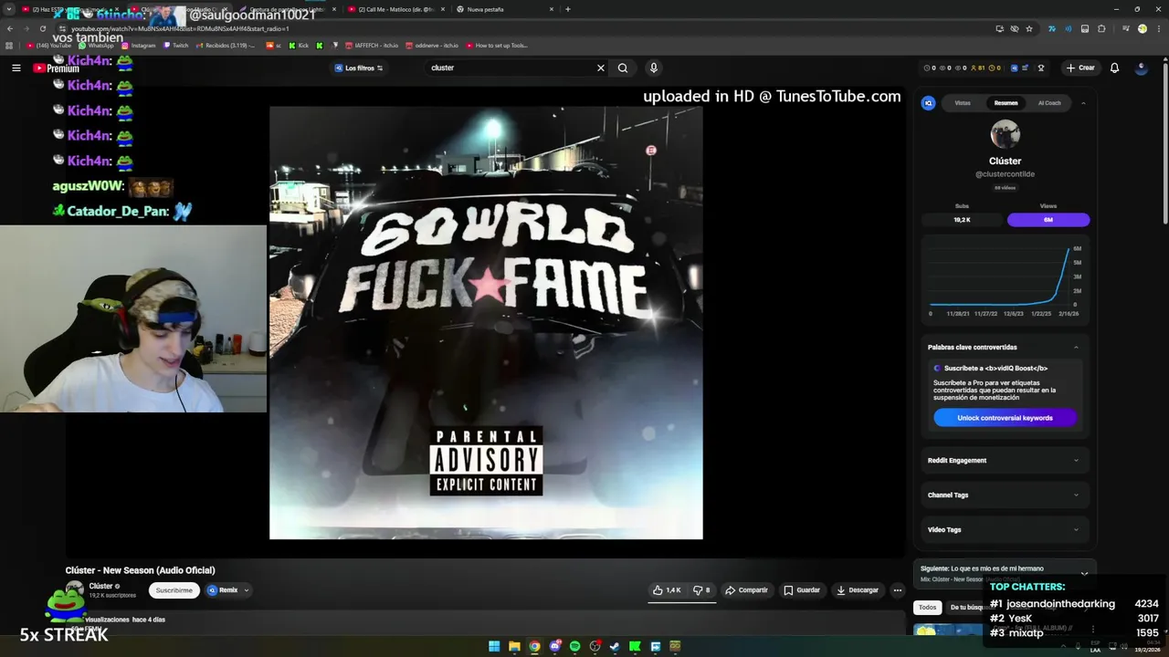Start voice search with the microphone

[653, 68]
